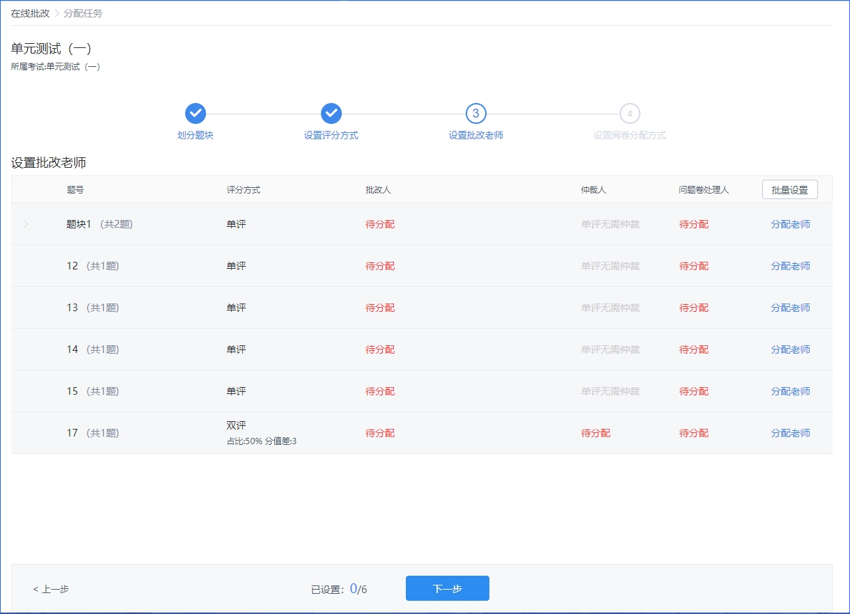Click the 下一步 button
This screenshot has width=850, height=614.
coord(448,588)
